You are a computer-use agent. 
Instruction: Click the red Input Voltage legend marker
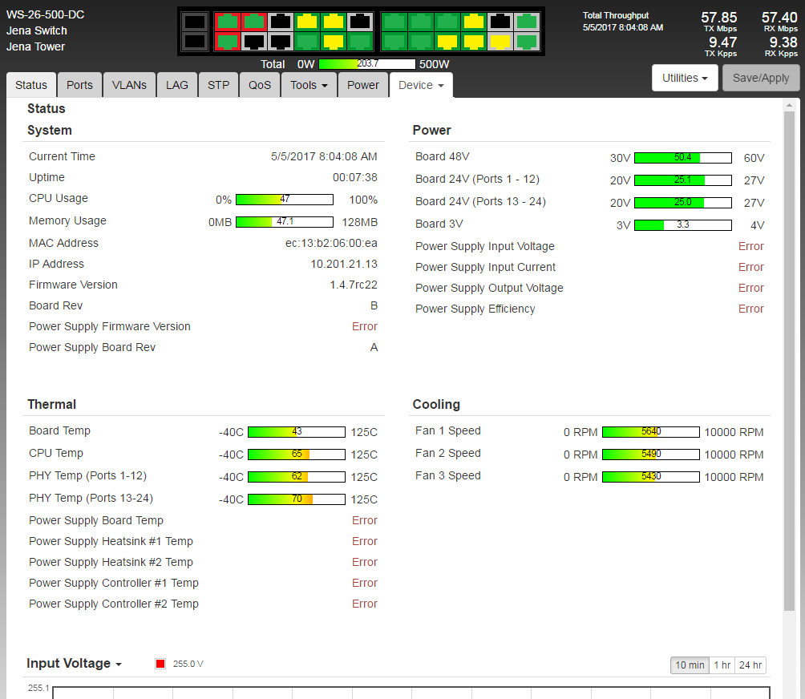pyautogui.click(x=160, y=664)
